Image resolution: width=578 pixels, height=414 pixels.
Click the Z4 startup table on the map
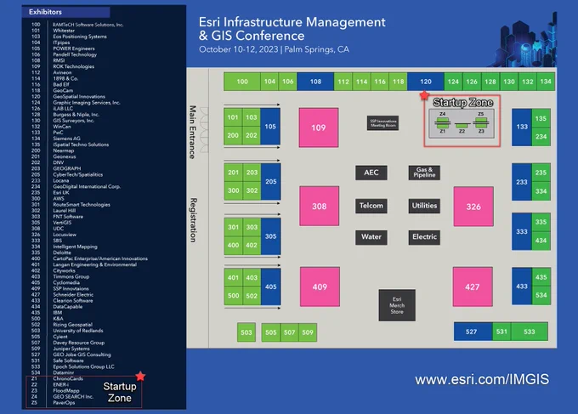pos(442,122)
